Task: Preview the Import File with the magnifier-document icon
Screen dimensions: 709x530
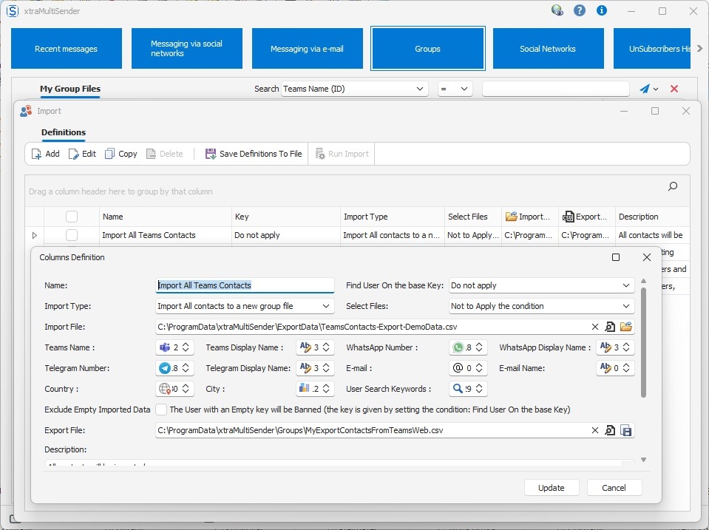Action: point(610,327)
